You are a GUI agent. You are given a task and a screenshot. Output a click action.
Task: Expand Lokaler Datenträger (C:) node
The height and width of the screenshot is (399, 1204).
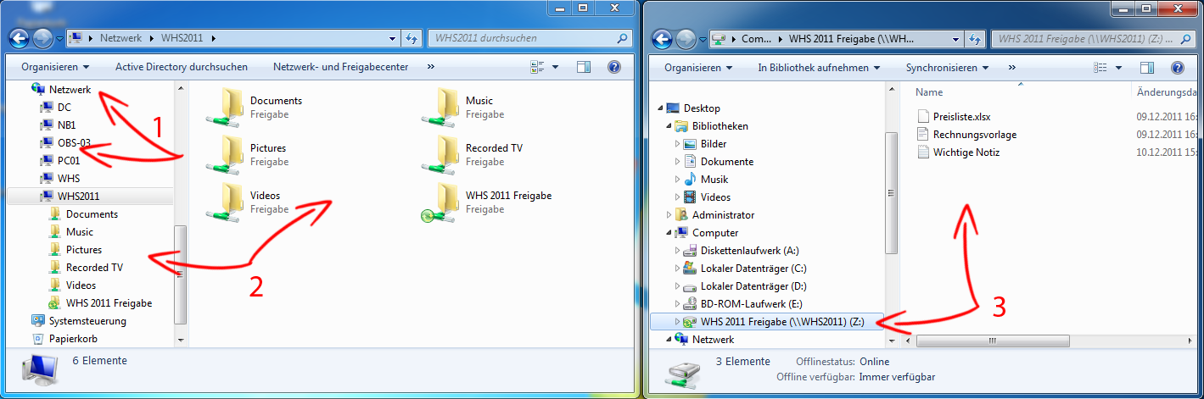pyautogui.click(x=677, y=269)
